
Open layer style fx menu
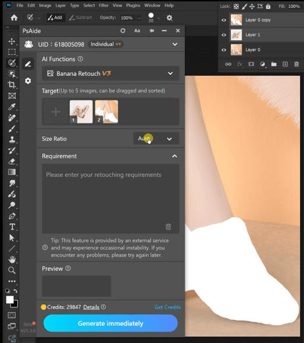[x=240, y=64]
